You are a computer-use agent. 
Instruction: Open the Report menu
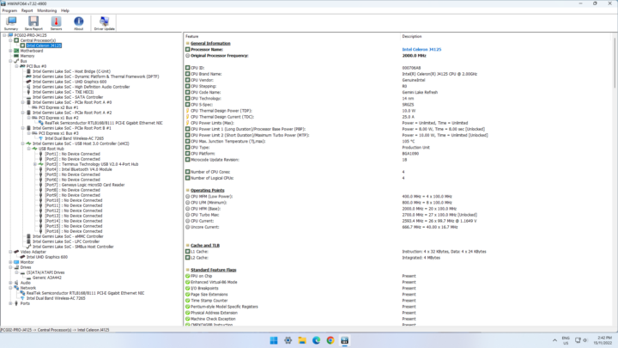click(27, 10)
